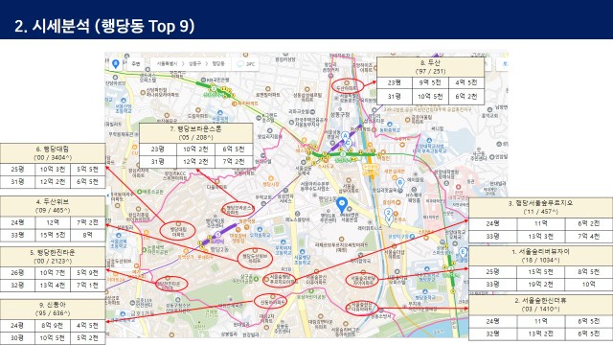Click the KB국민은행 bank icon
The width and height of the screenshot is (613, 345).
pos(203,80)
